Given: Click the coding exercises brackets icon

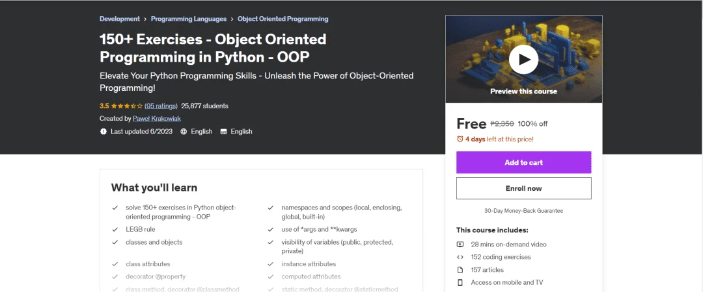Looking at the screenshot, I should tap(460, 257).
